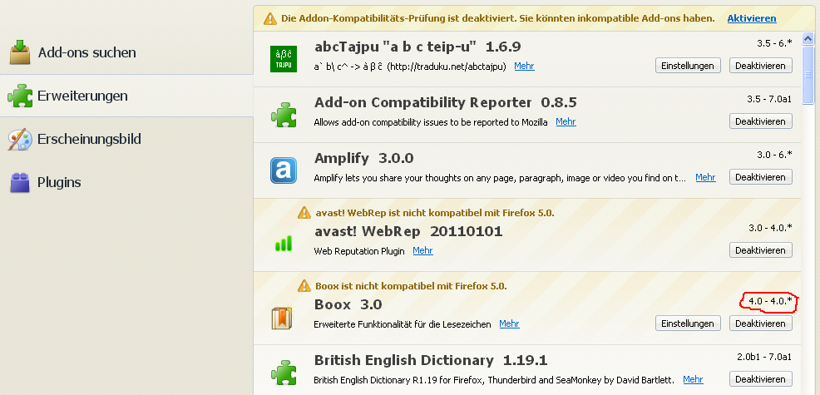Click the warning icon in compatibility banner
This screenshot has width=820, height=395.
click(x=269, y=18)
